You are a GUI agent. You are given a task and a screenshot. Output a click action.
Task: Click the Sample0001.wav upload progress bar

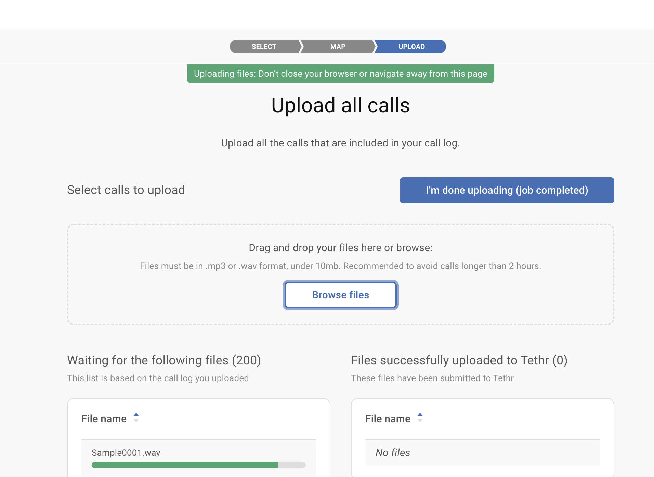point(198,465)
